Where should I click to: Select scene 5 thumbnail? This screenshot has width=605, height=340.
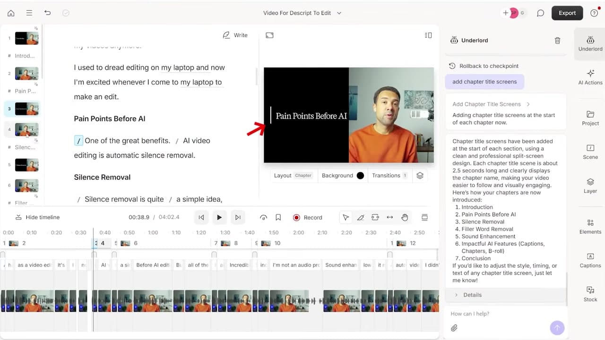pos(26,165)
